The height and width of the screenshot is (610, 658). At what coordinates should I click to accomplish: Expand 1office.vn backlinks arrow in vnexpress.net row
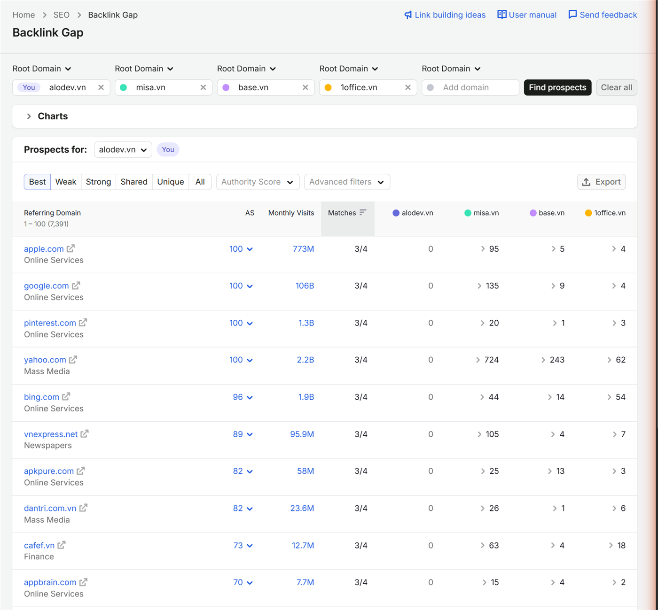(615, 434)
